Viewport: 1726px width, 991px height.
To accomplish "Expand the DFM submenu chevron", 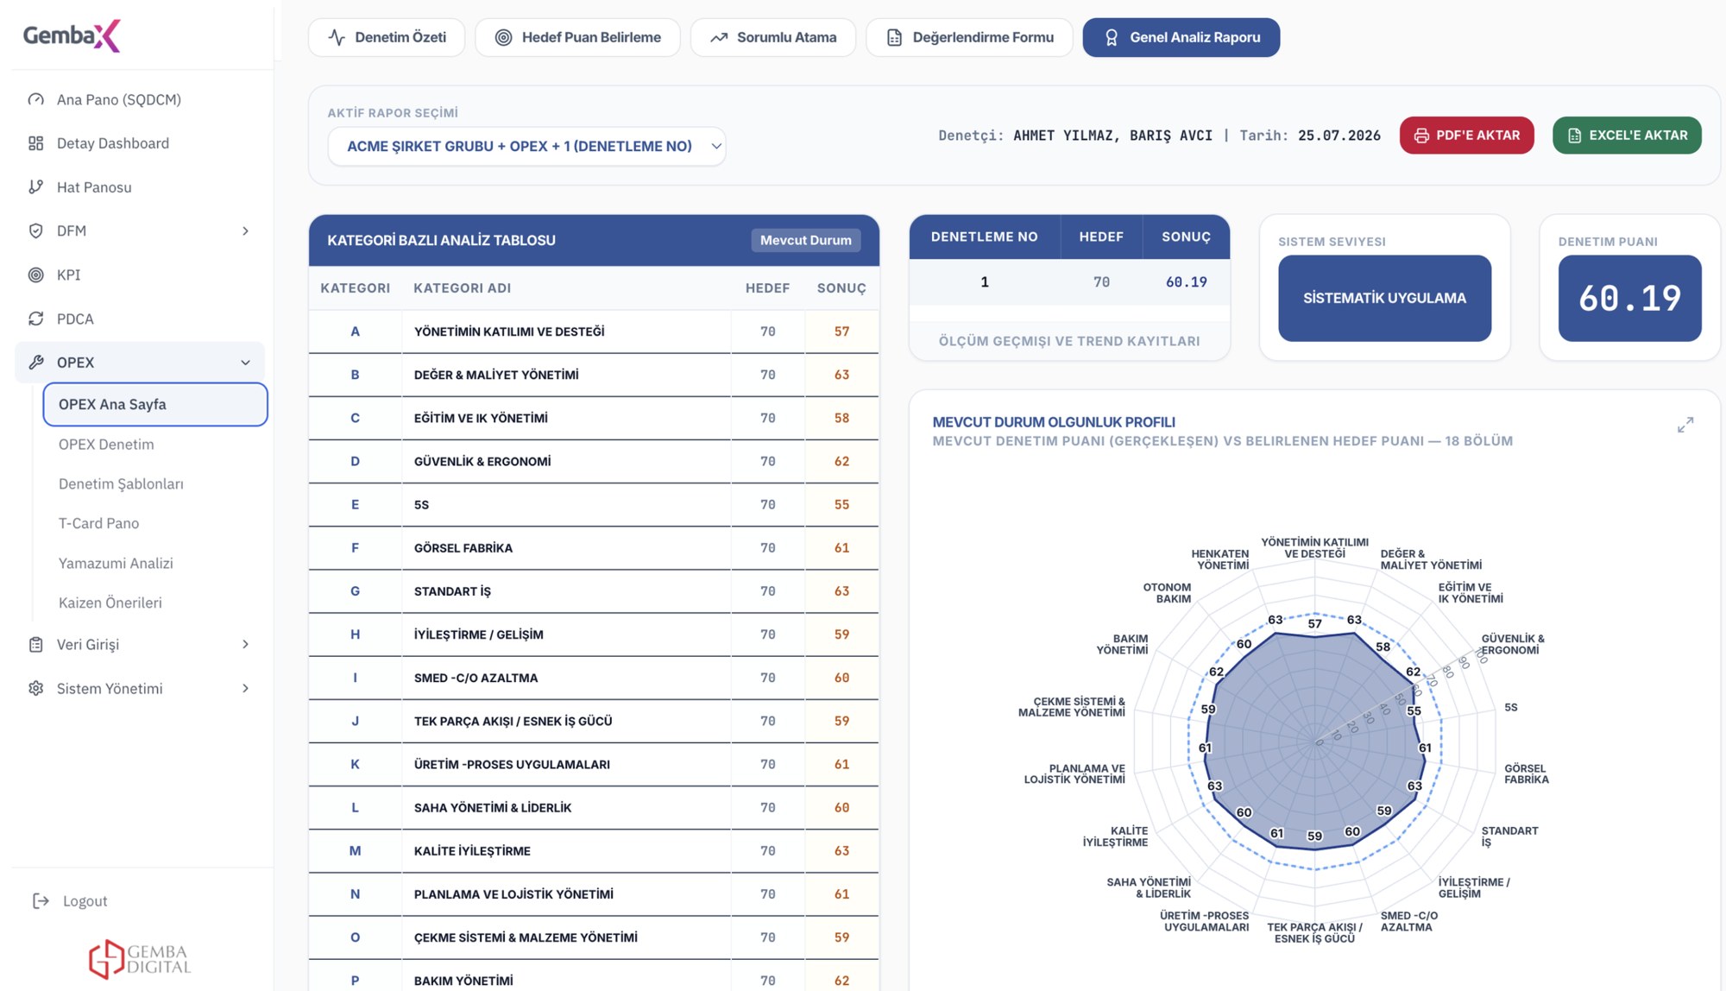I will (x=245, y=230).
